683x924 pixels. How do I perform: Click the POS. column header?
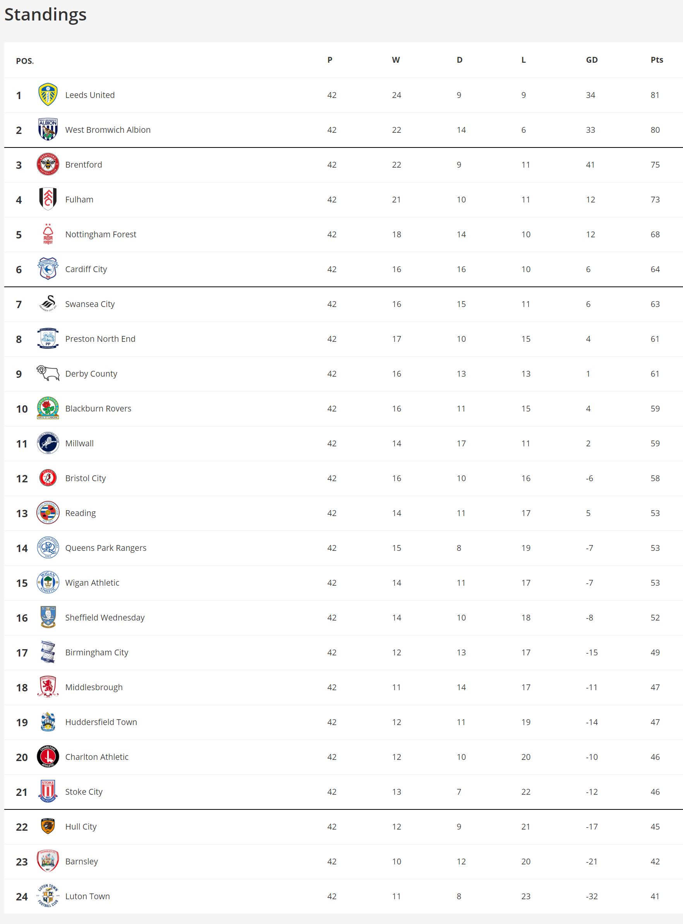[25, 61]
